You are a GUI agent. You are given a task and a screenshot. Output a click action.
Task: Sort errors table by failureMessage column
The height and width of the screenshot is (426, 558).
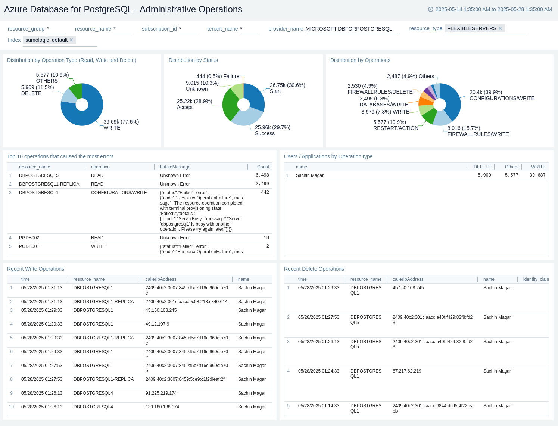(x=175, y=167)
